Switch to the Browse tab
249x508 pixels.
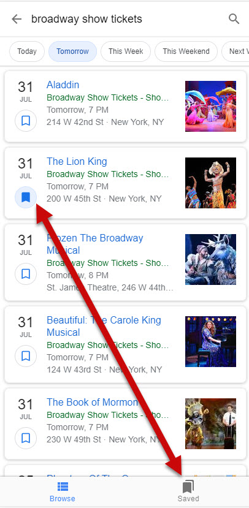pos(63,491)
